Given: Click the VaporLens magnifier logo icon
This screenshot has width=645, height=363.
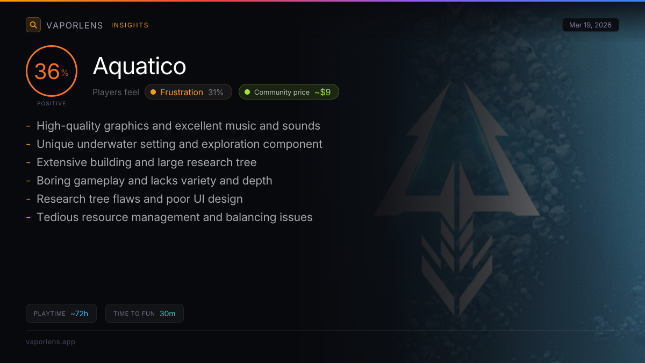Looking at the screenshot, I should click(x=33, y=25).
